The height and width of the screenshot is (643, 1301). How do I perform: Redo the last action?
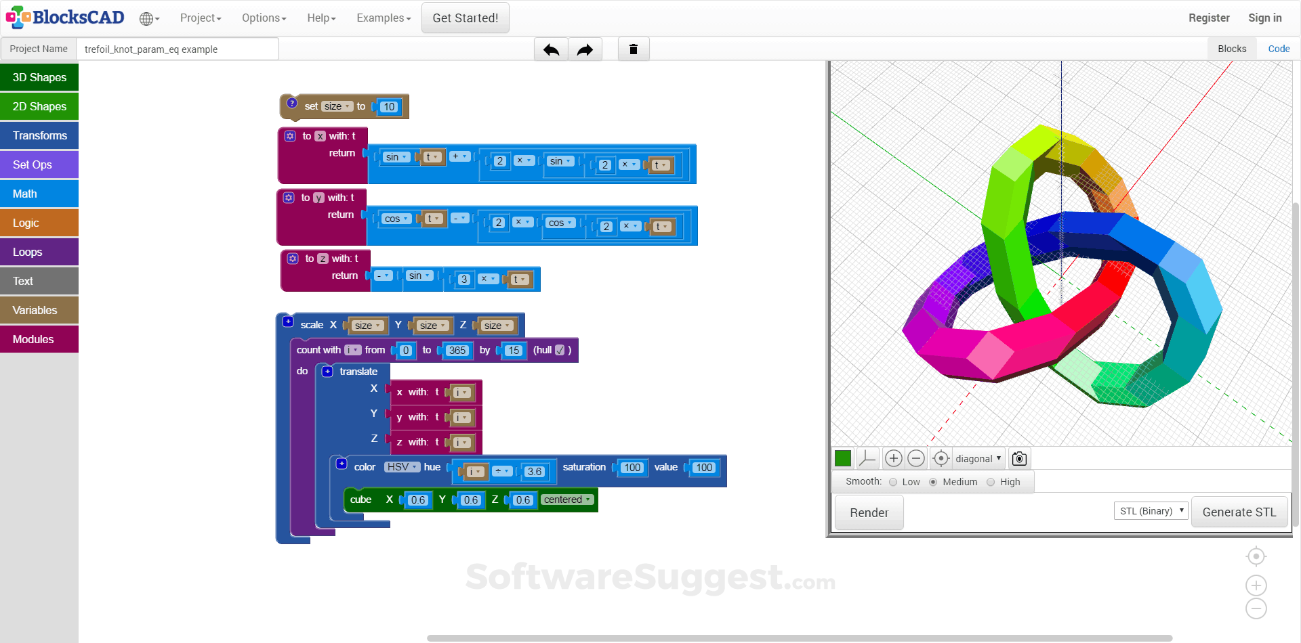585,49
